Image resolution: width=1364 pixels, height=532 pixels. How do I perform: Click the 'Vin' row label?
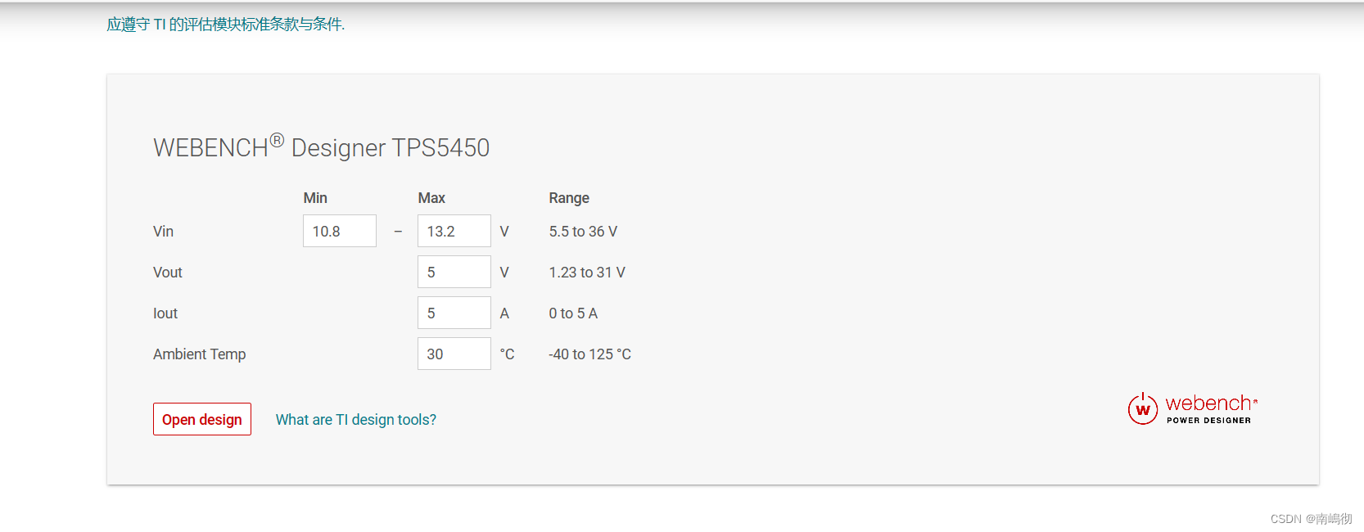click(164, 232)
